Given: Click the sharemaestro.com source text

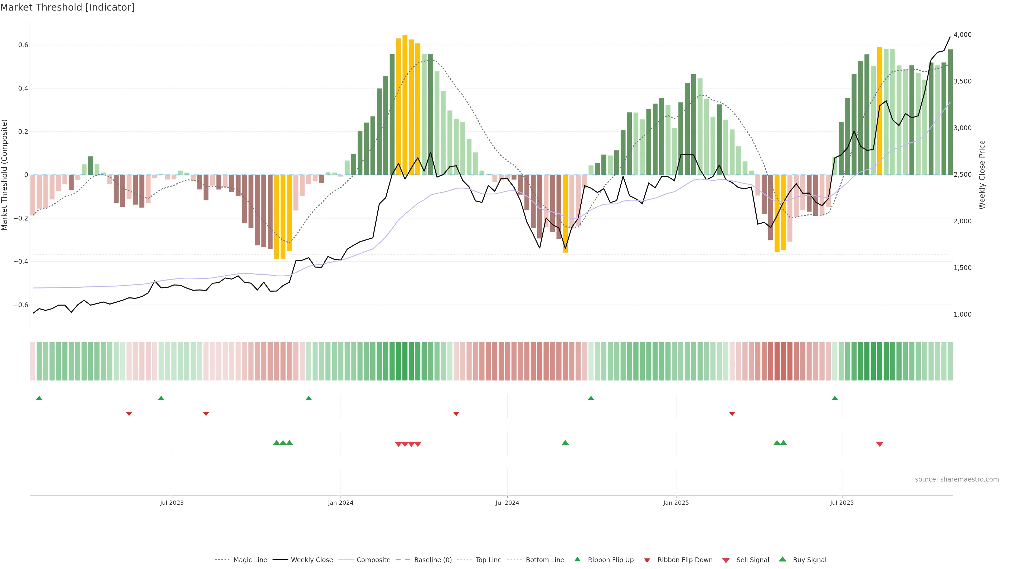Looking at the screenshot, I should pos(957,479).
